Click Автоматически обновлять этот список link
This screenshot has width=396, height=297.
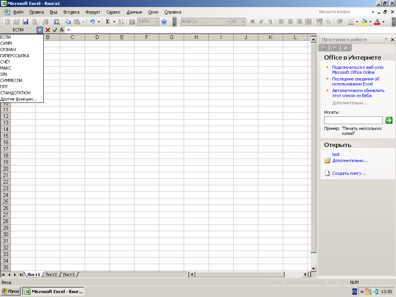click(x=358, y=93)
